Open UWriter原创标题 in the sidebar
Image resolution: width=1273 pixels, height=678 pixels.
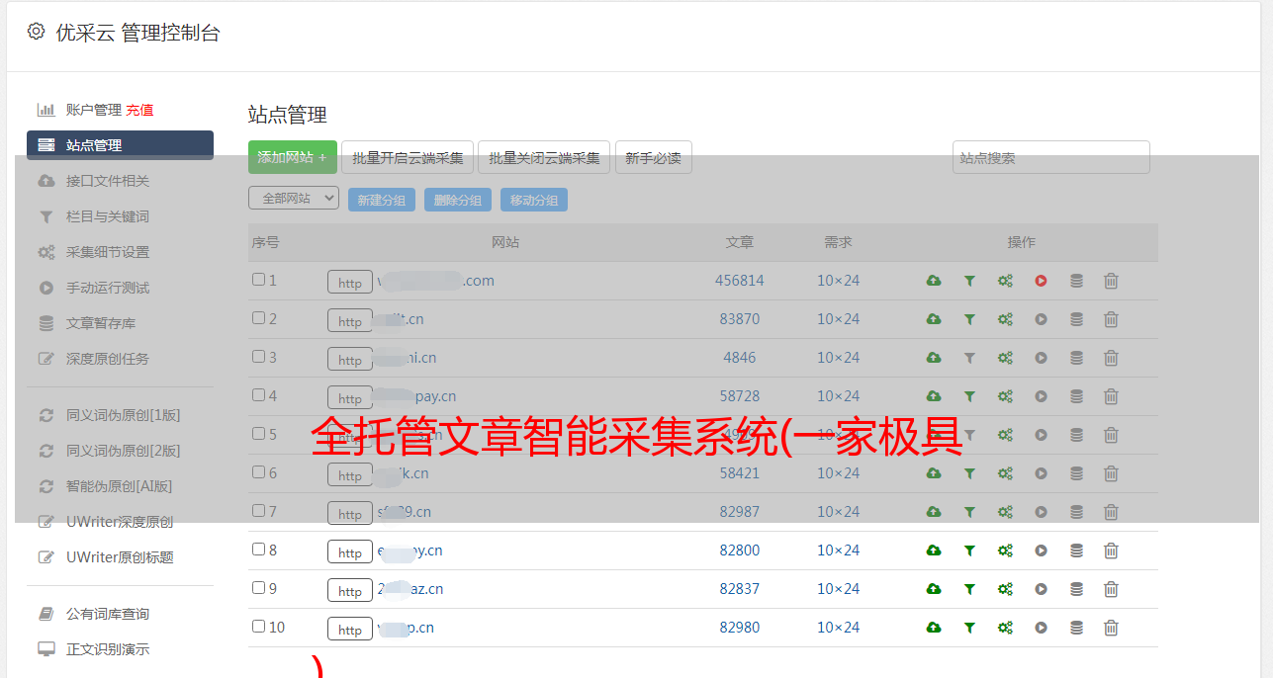[120, 557]
